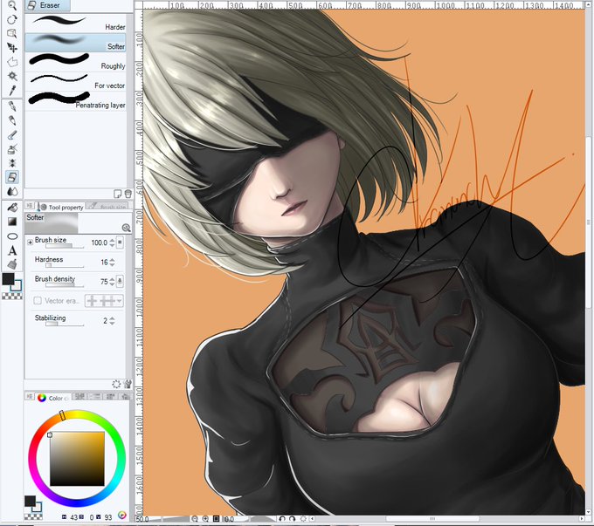Click the Brush size slider
The width and height of the screenshot is (594, 526).
65,246
